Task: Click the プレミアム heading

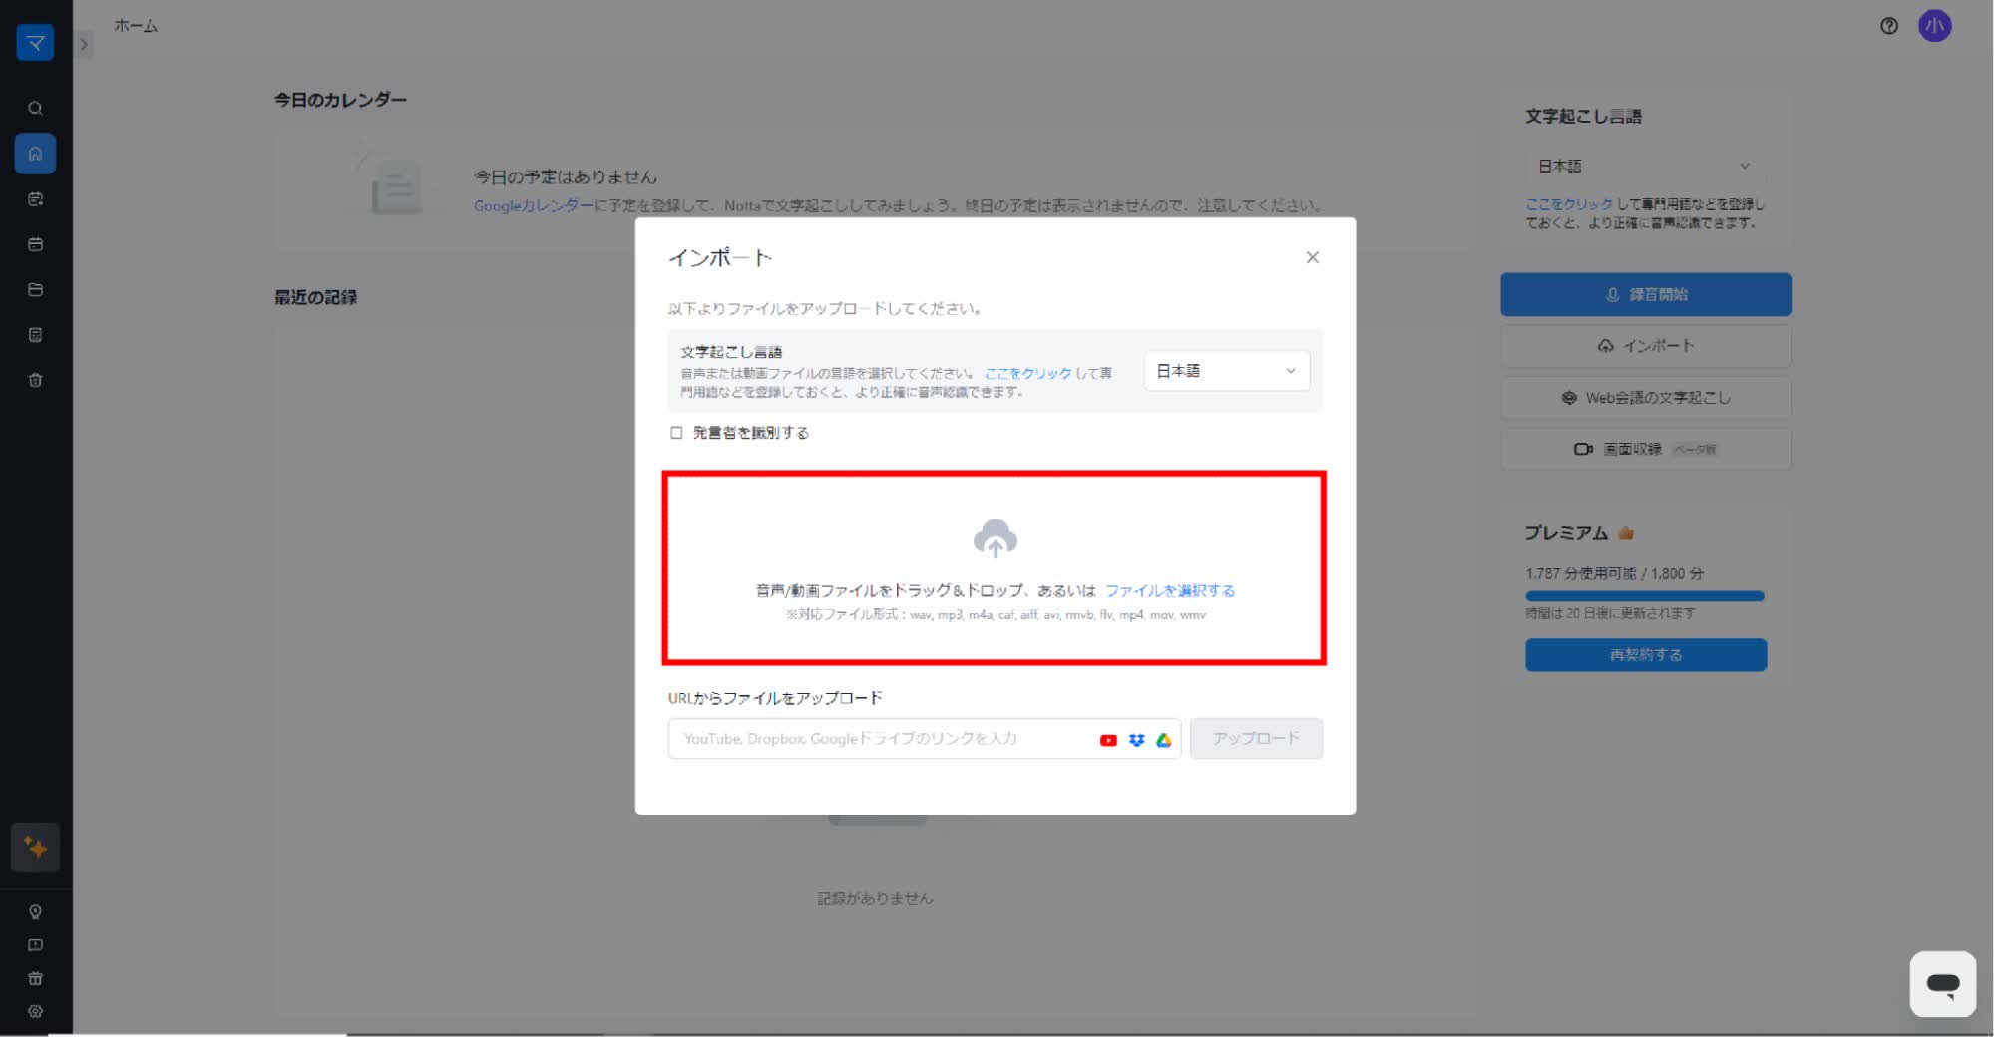Action: pos(1566,533)
